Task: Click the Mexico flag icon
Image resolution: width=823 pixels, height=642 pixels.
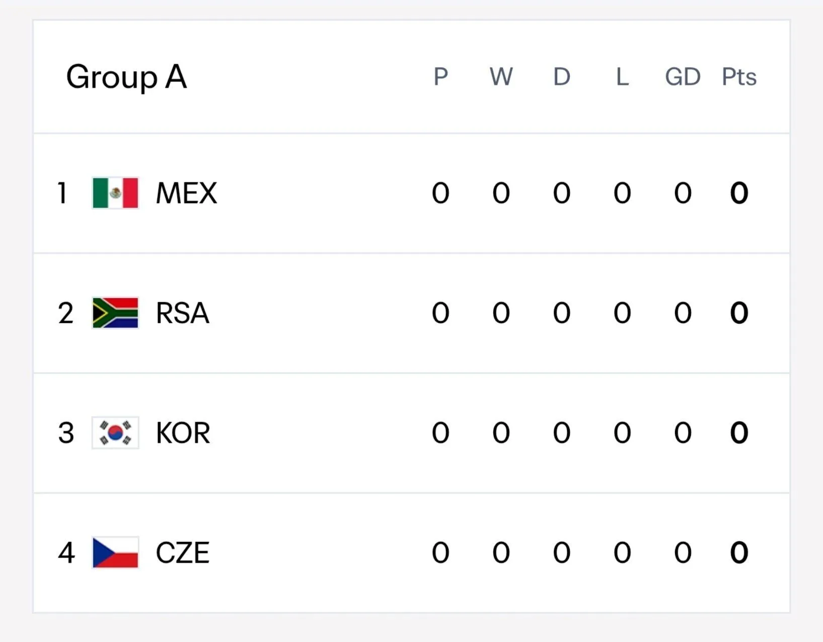Action: coord(115,193)
